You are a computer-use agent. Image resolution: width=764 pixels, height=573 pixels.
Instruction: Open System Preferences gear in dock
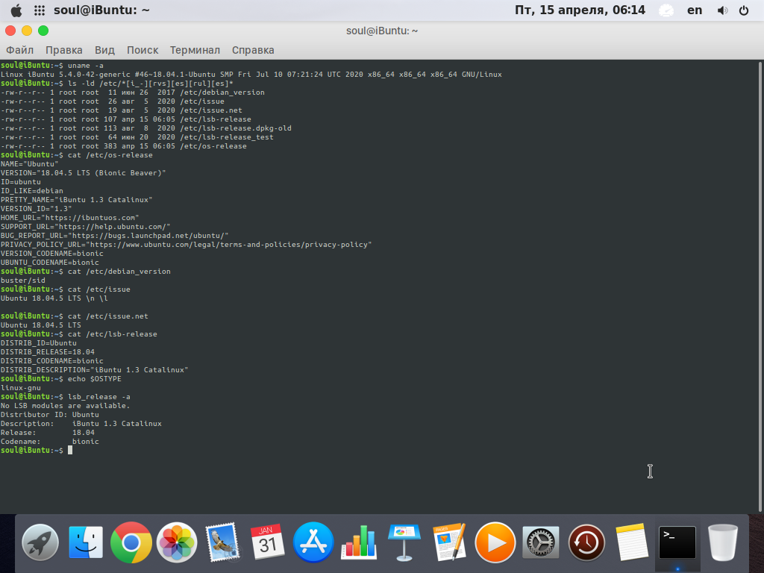(541, 542)
